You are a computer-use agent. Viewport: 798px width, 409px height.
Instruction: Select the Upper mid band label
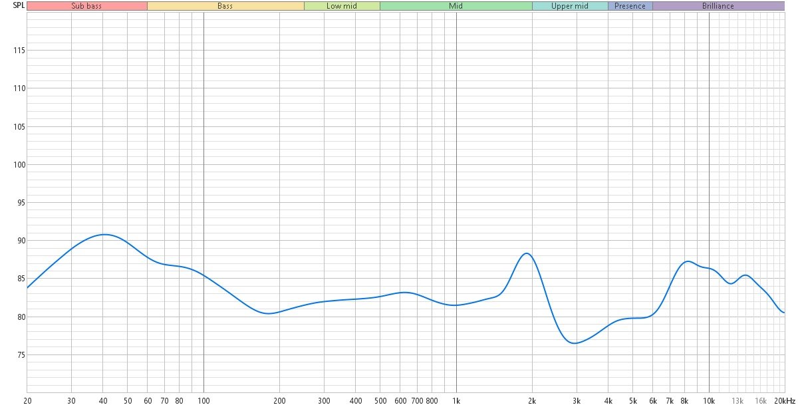point(570,6)
